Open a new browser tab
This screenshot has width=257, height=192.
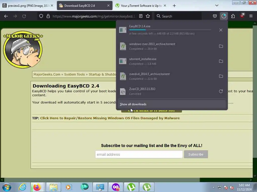(x=174, y=6)
